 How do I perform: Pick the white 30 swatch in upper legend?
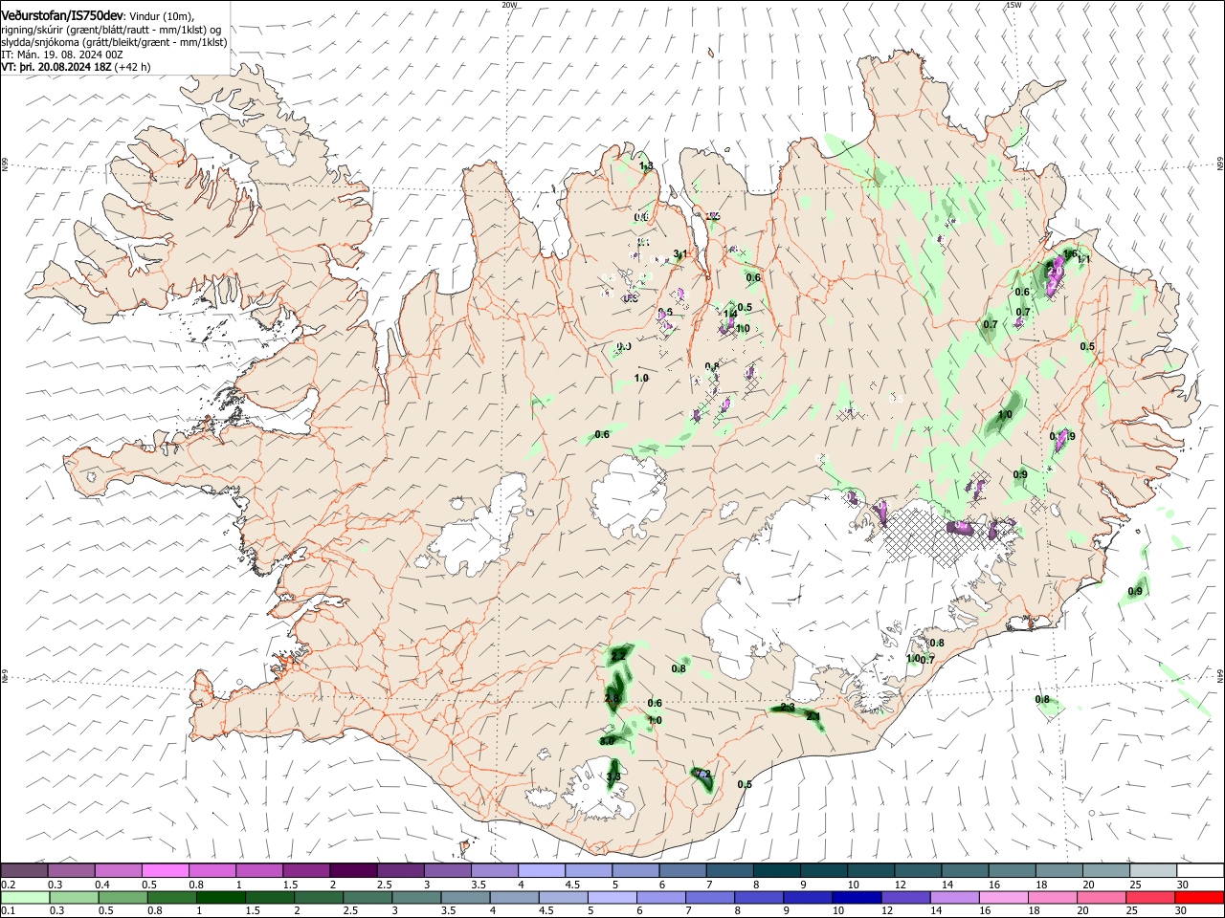(x=1201, y=870)
